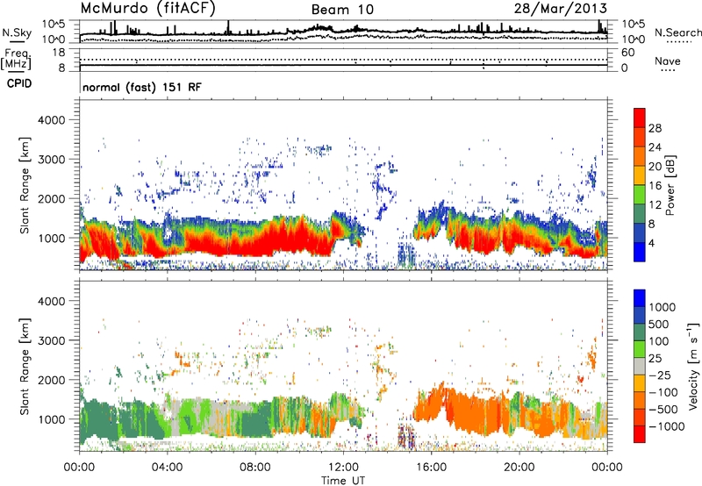Click the "-100" velocity color bar label
This screenshot has width=702, height=486.
[x=663, y=392]
